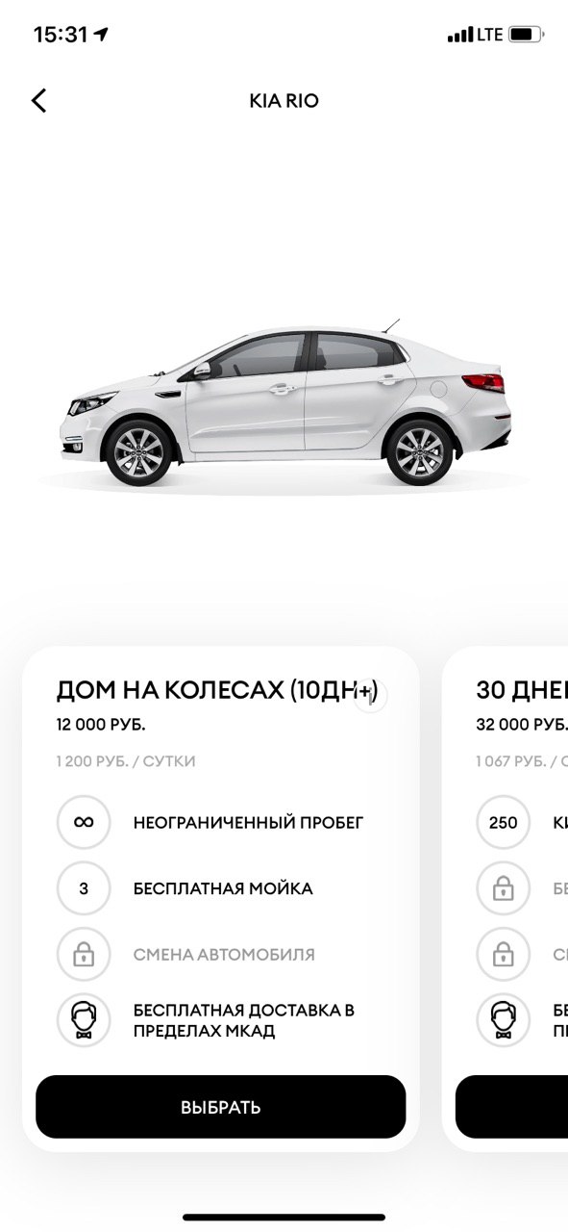
Task: Tap the 12 000 РУБ. price
Action: pyautogui.click(x=101, y=725)
